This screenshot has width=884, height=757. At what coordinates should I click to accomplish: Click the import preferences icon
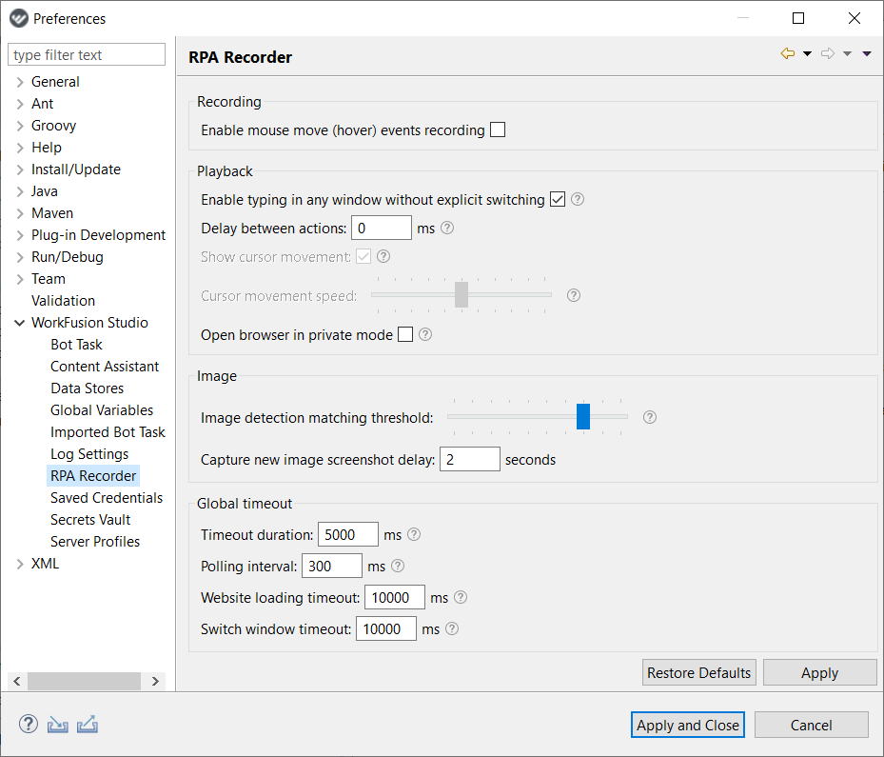tap(57, 725)
